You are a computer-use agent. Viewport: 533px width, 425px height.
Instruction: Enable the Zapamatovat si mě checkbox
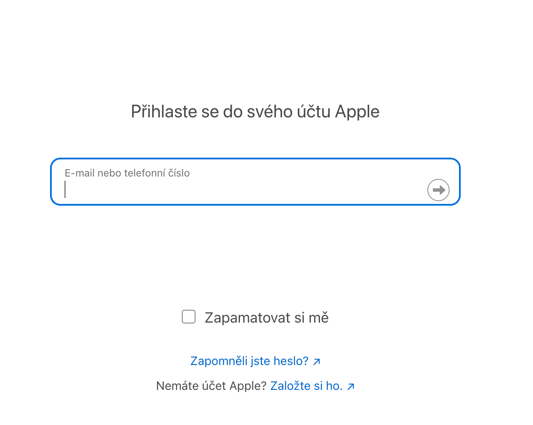[189, 317]
